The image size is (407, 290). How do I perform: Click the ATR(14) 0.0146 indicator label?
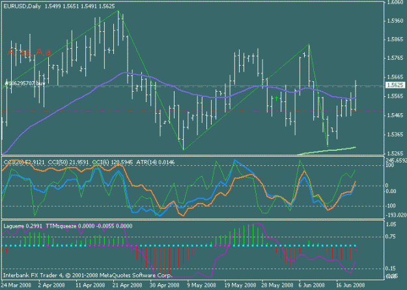[x=156, y=163]
